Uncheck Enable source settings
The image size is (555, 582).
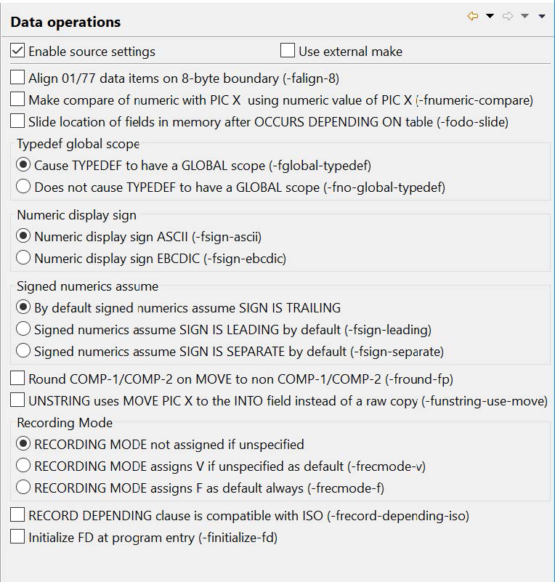(17, 51)
